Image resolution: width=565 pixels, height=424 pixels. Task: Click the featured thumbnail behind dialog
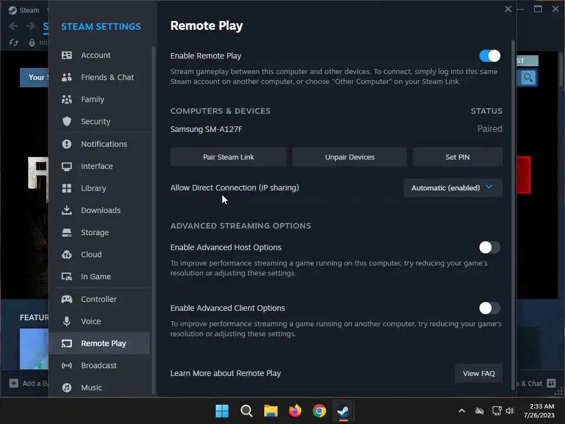click(x=34, y=349)
